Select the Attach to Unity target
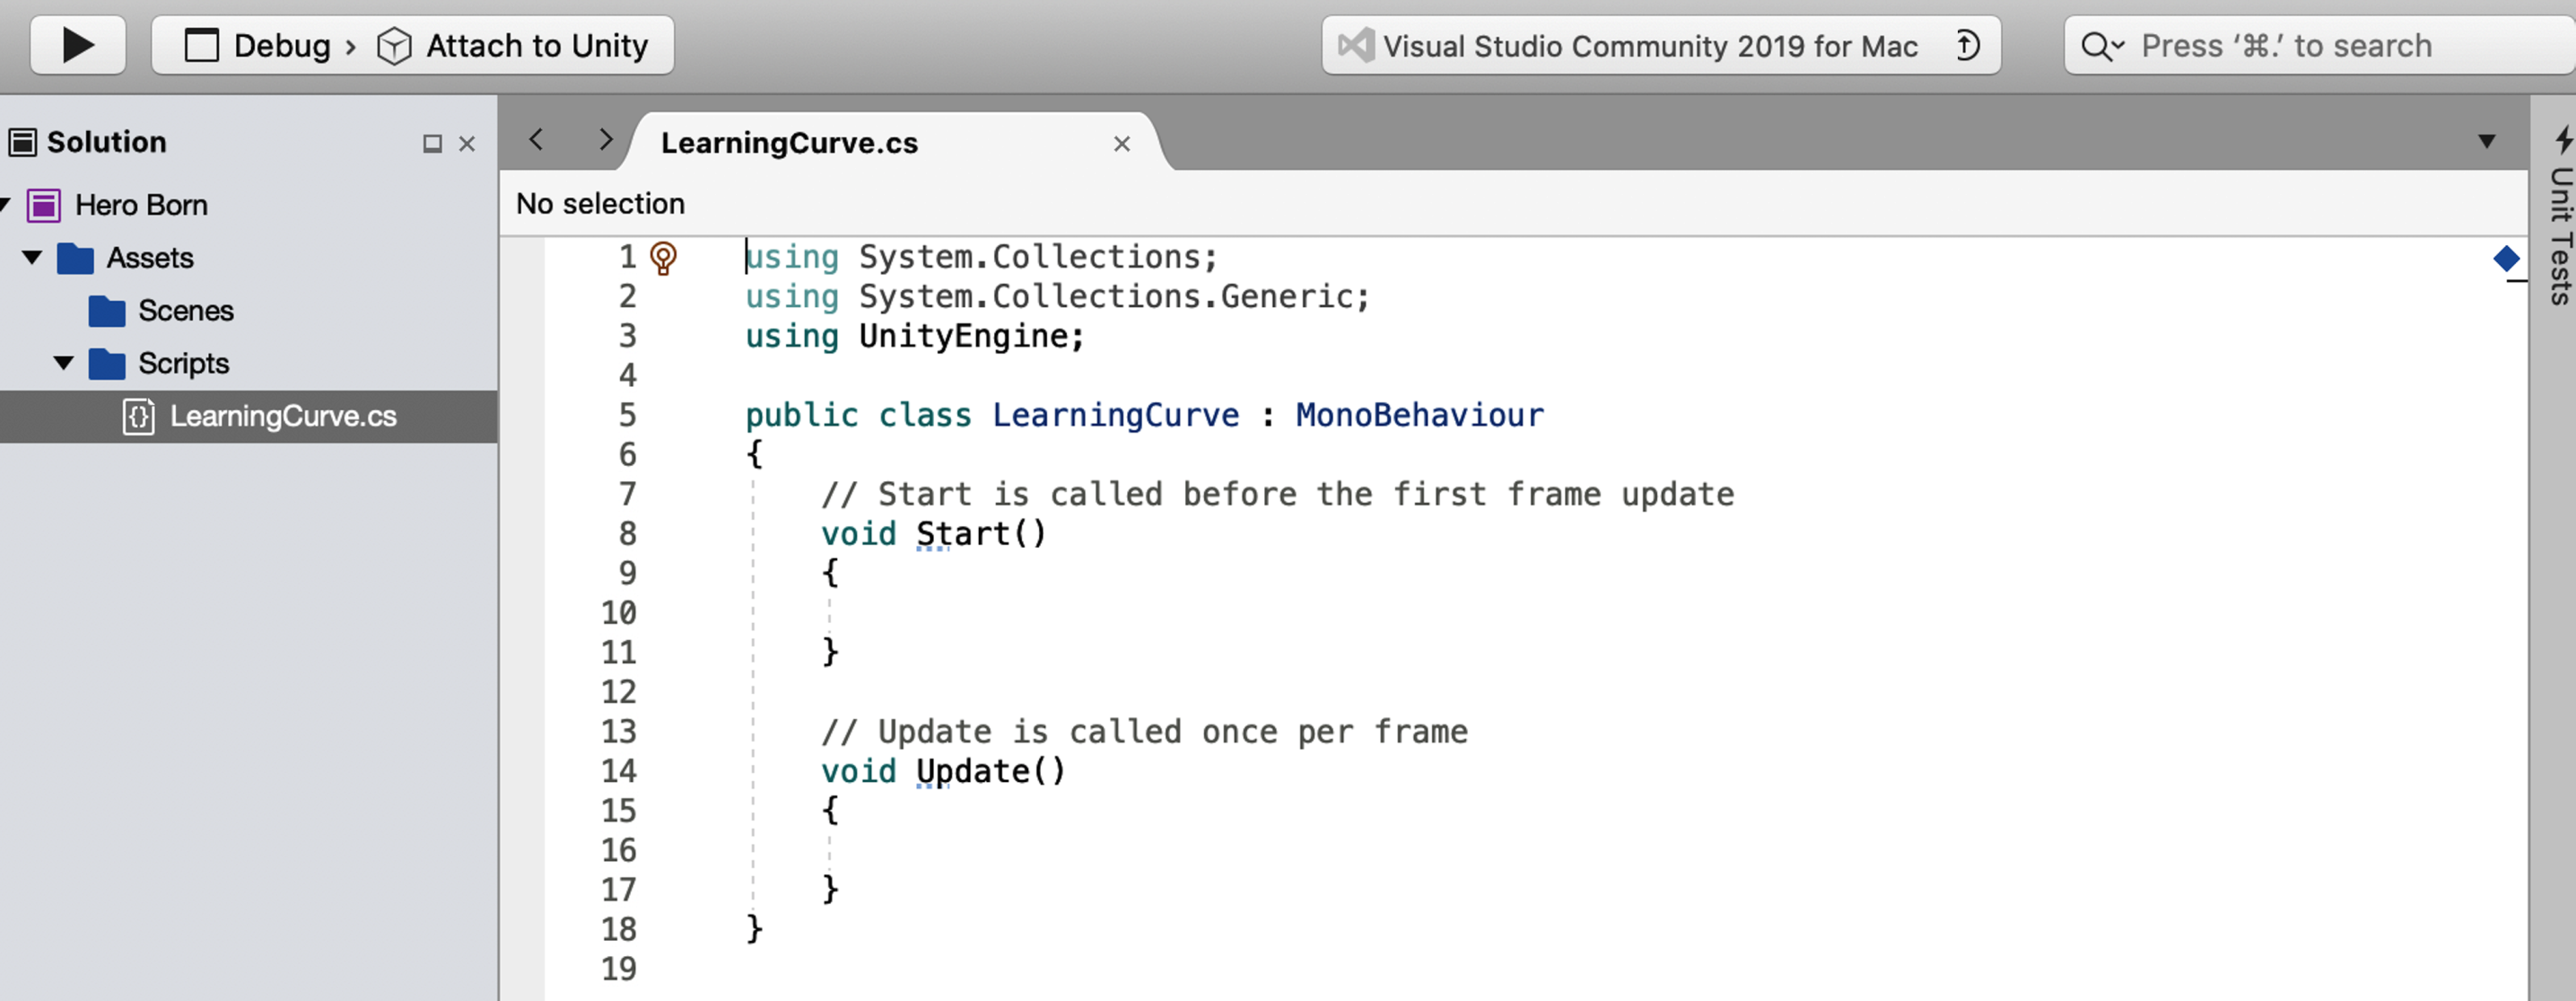The height and width of the screenshot is (1001, 2576). [537, 46]
